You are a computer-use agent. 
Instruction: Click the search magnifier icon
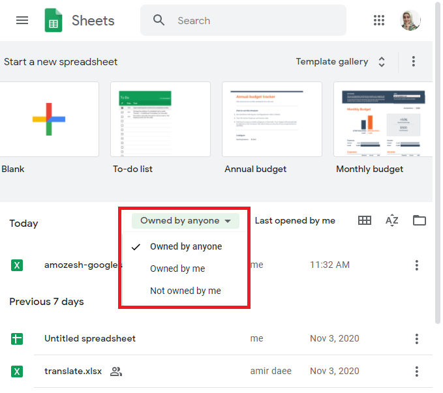coord(159,20)
